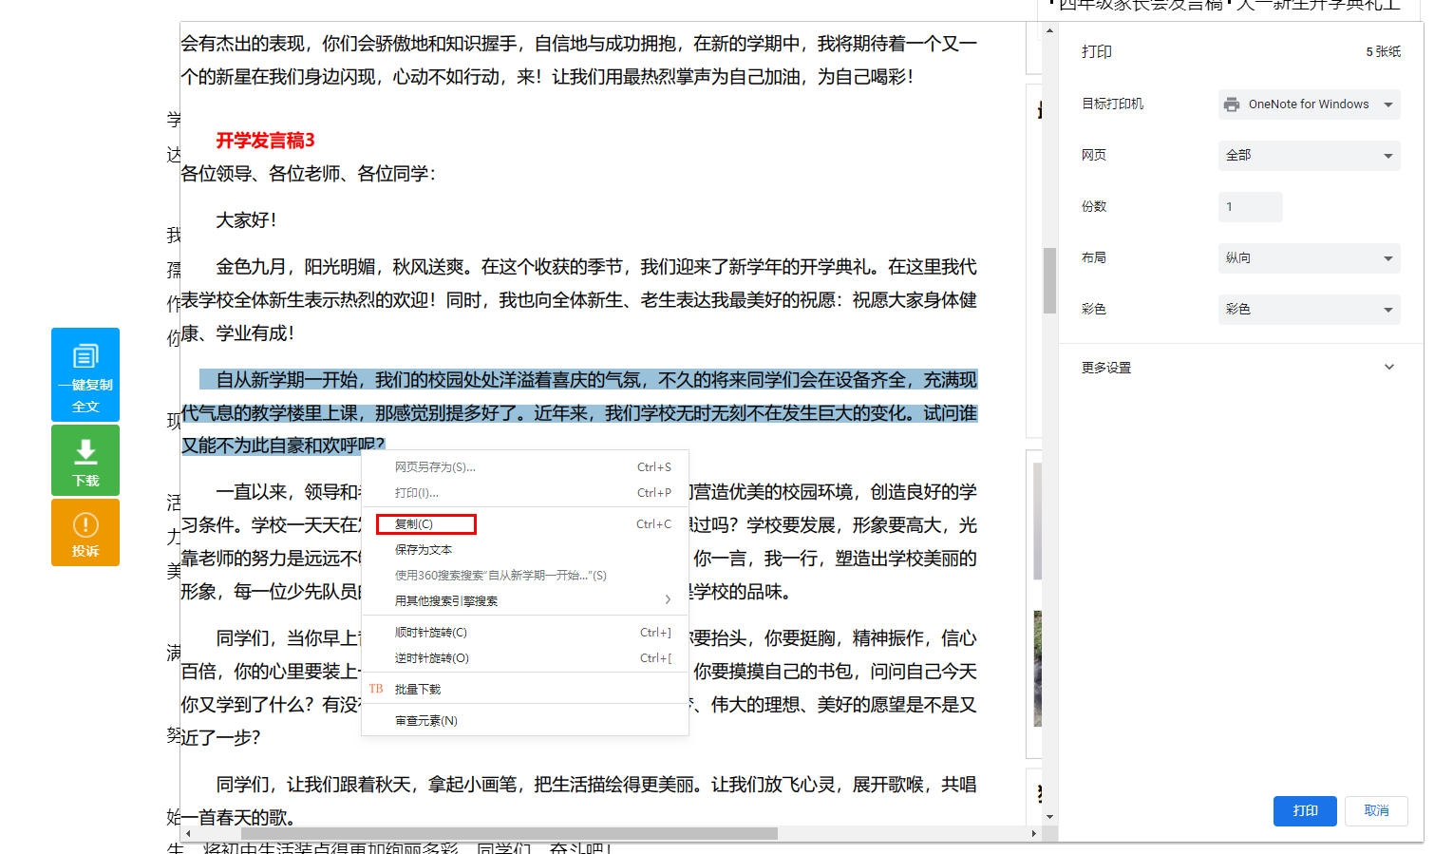This screenshot has width=1434, height=854.
Task: Click the orange complaint (投诉) icon button
Action: (85, 532)
